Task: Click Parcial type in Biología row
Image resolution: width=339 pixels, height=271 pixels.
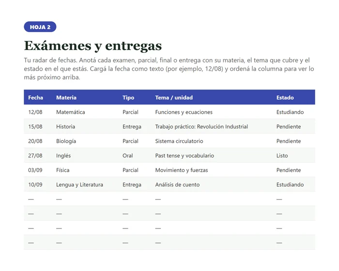Action: pyautogui.click(x=130, y=141)
